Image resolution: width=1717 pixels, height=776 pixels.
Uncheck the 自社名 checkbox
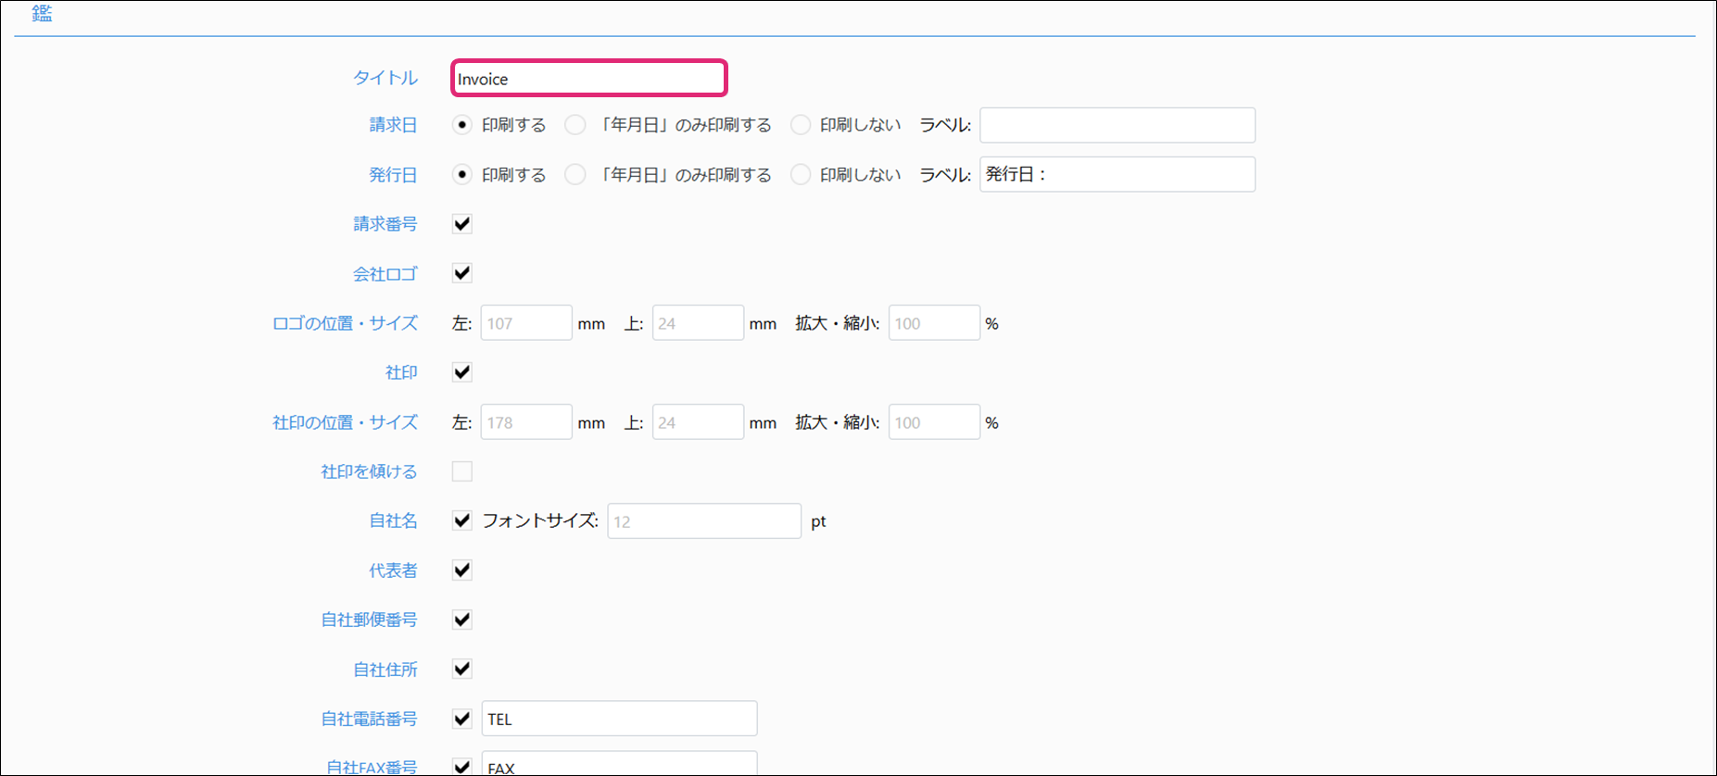(462, 520)
